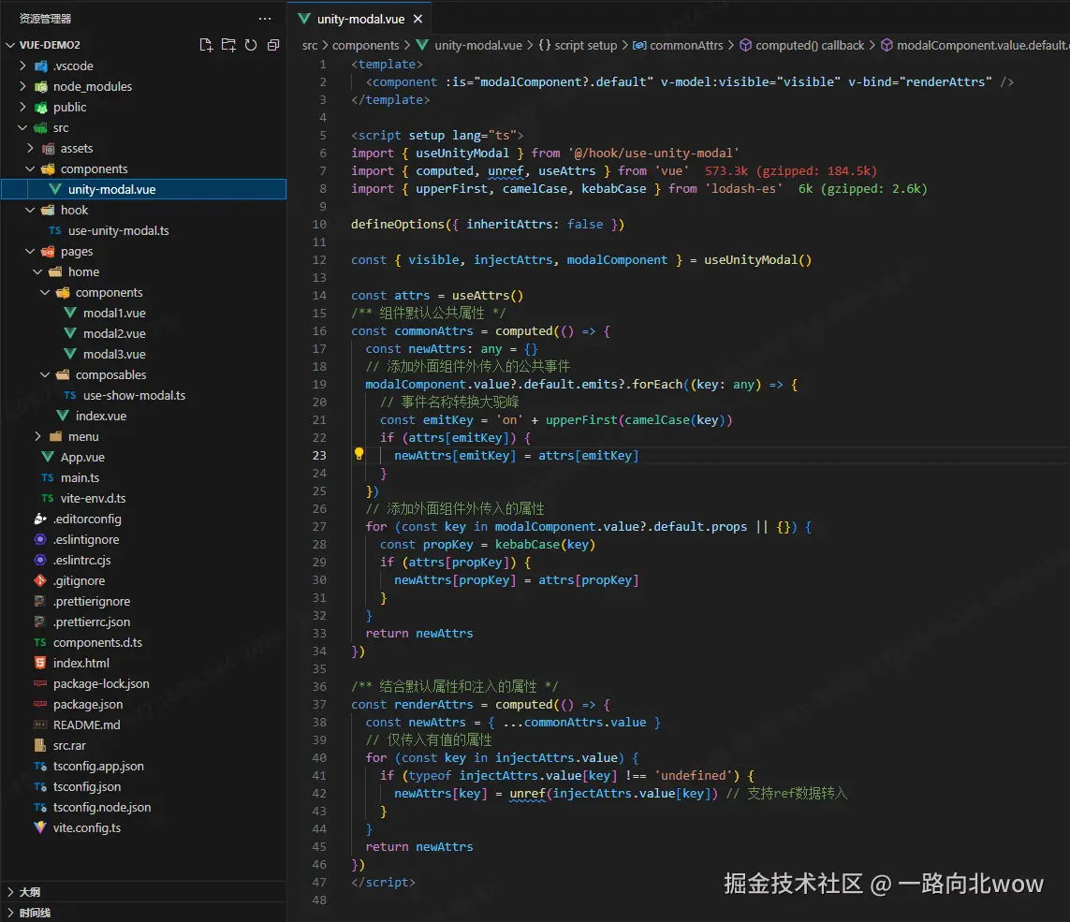Open components.d.ts file
This screenshot has height=922, width=1070.
click(x=143, y=642)
